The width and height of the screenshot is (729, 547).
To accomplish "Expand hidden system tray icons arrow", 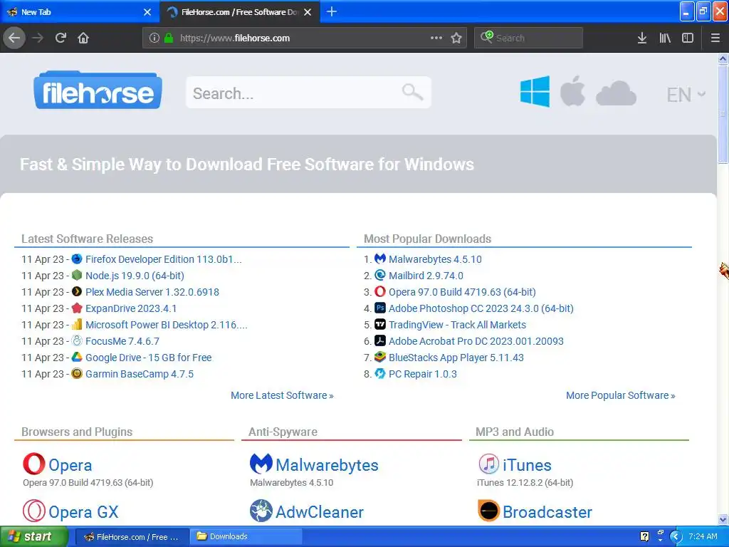I will point(676,537).
